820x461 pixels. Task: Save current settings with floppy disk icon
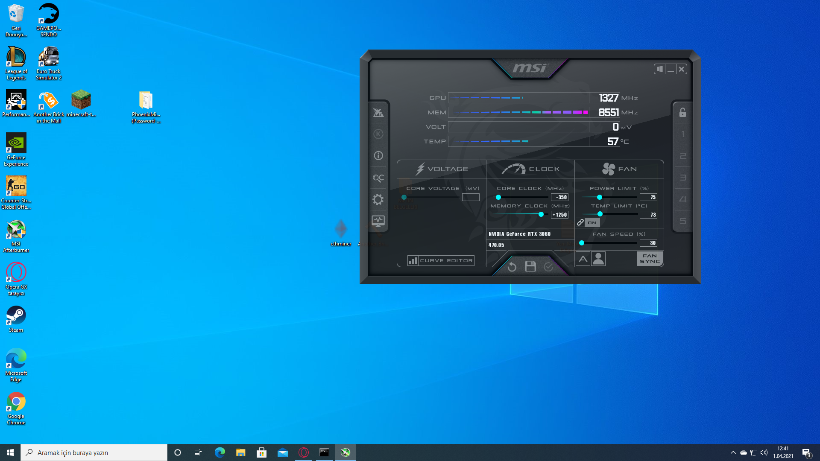[530, 267]
